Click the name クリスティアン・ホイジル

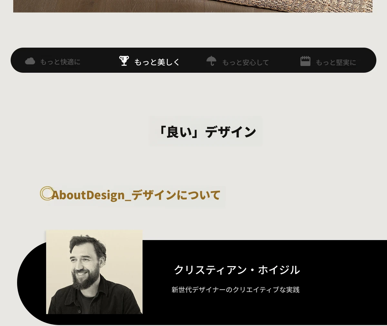[237, 270]
